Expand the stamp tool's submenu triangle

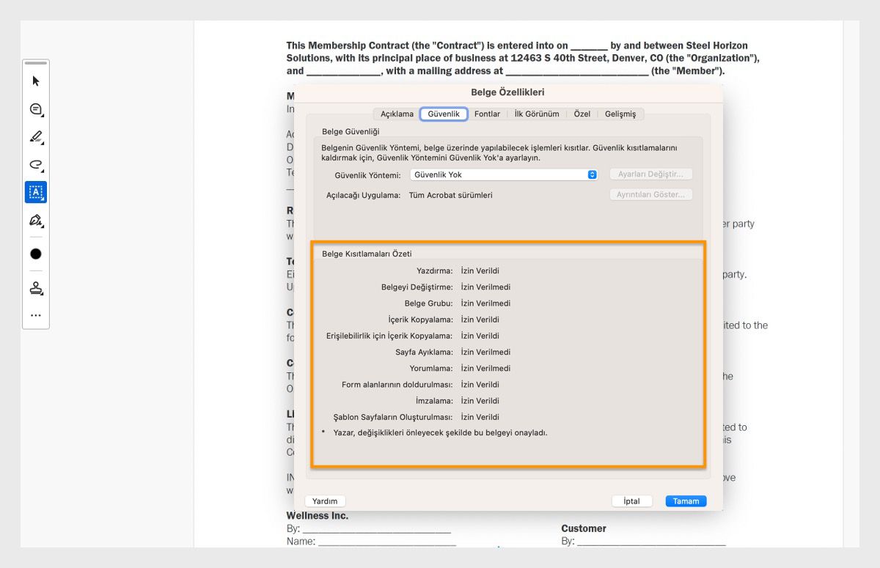click(x=43, y=295)
